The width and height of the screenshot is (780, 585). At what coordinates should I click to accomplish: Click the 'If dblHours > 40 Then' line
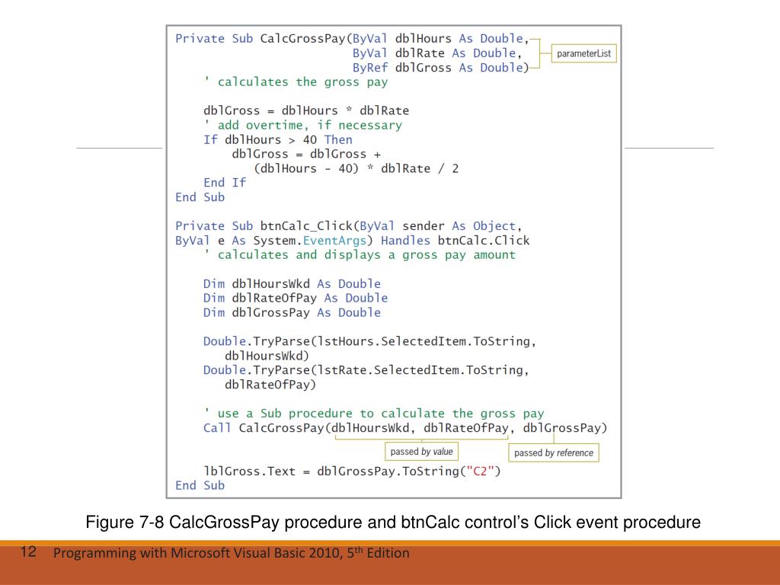[277, 140]
